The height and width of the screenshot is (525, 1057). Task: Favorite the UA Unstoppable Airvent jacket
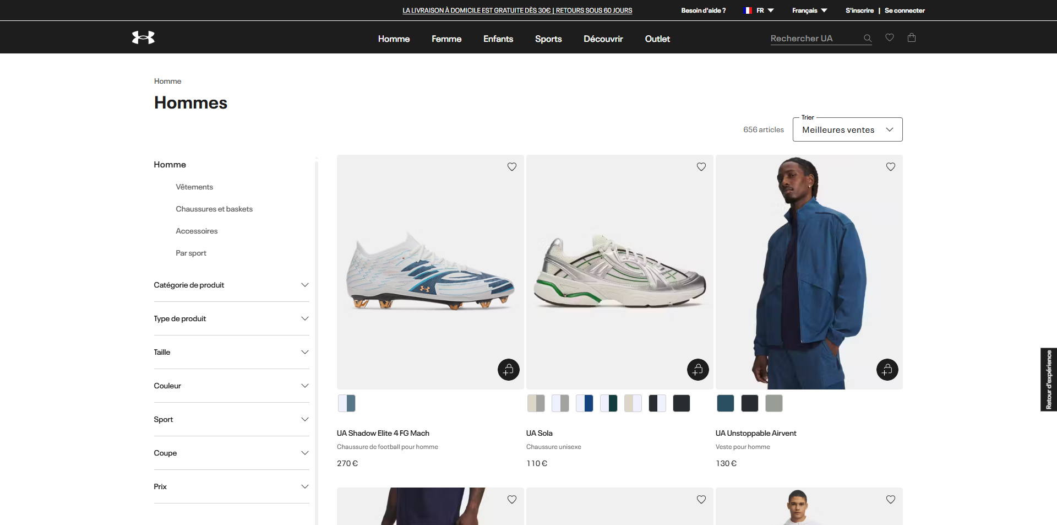click(891, 167)
